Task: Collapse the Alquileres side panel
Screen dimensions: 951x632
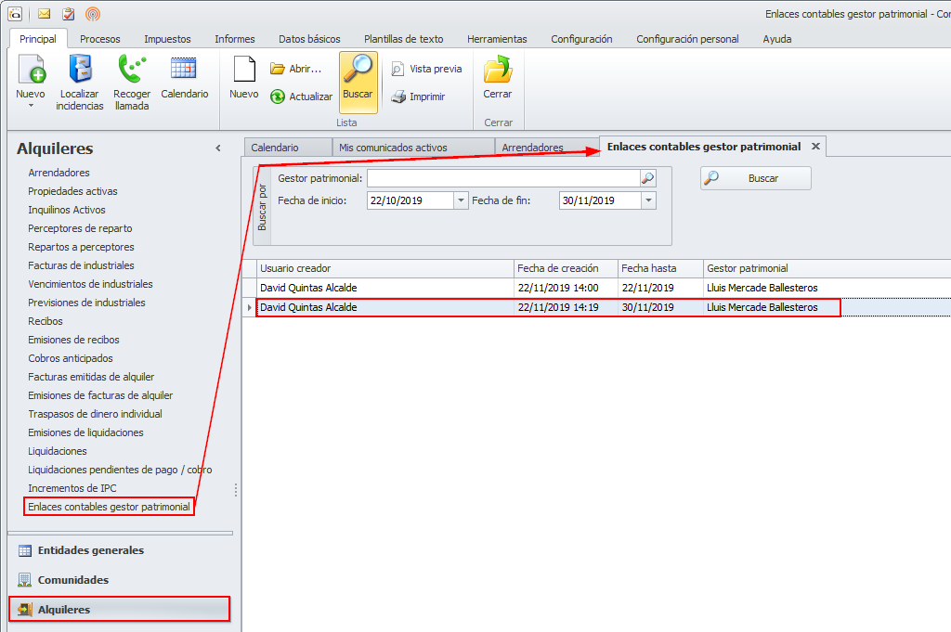Action: tap(218, 148)
